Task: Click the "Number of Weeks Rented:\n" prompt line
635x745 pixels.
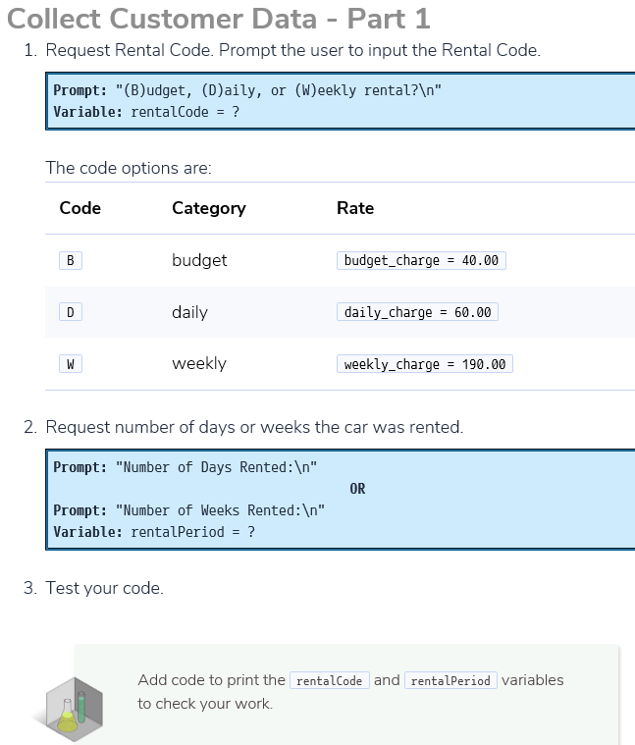Action: click(x=189, y=510)
